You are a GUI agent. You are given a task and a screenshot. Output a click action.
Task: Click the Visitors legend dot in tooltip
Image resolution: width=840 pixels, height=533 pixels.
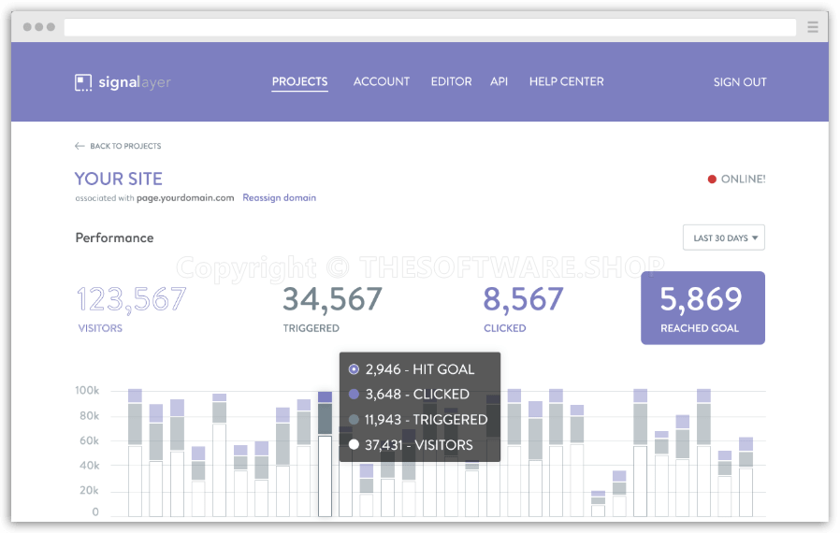[354, 444]
